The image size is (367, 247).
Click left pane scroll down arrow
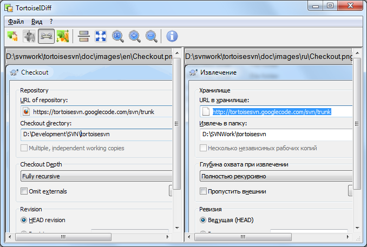(x=177, y=228)
